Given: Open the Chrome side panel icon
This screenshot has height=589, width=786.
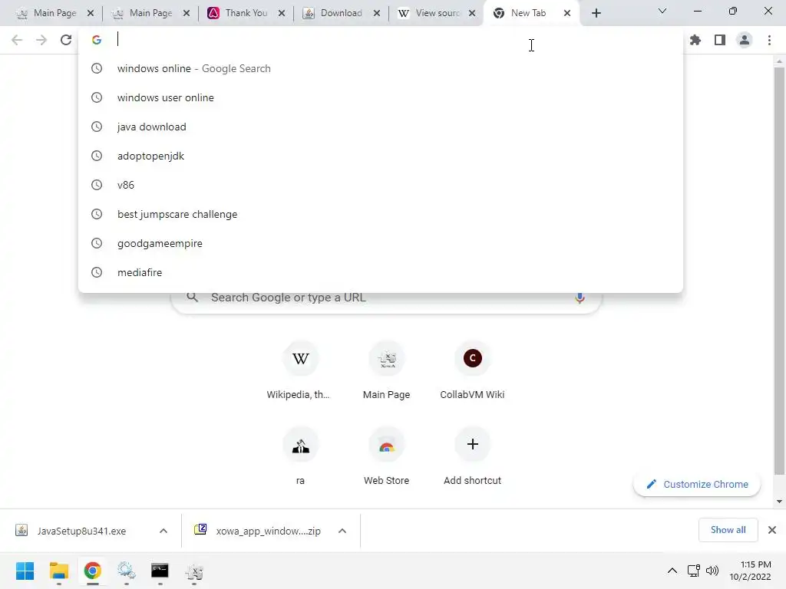Looking at the screenshot, I should pos(720,40).
